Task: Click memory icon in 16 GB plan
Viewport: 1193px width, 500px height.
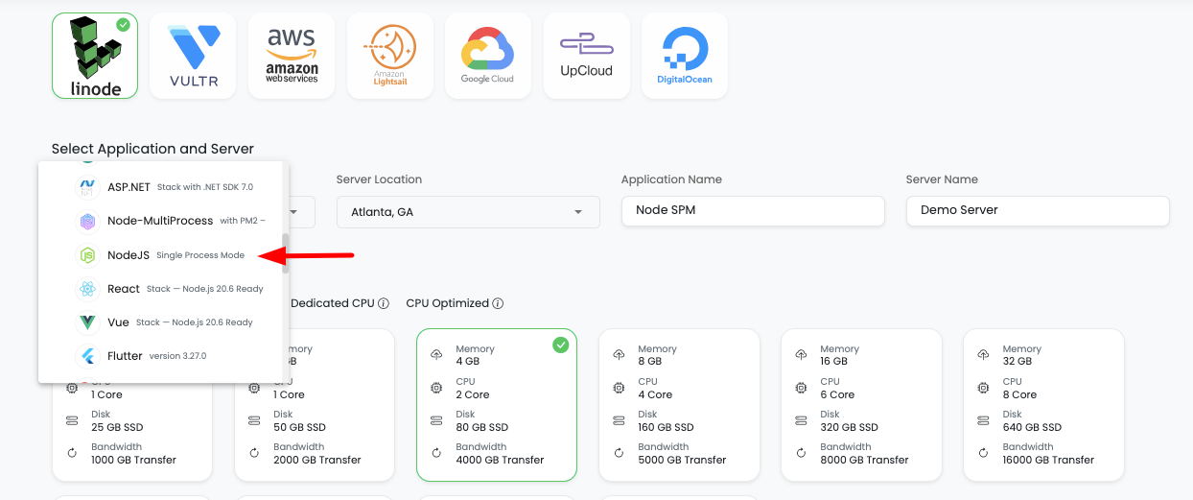Action: click(x=801, y=355)
